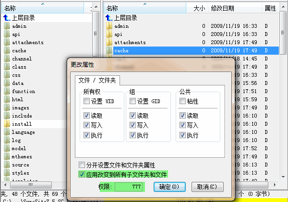Uncheck 应用改变到所有子文件夹和文件 option
288x202 pixels.
[x=82, y=174]
